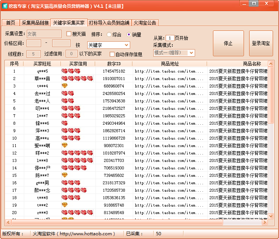Click the horizontal scrollbar thumb
This screenshot has width=279, height=239.
point(117,222)
